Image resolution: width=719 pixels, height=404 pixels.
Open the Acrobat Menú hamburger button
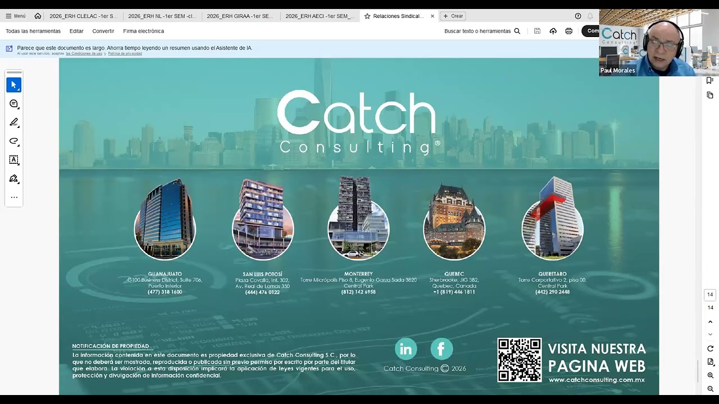16,16
